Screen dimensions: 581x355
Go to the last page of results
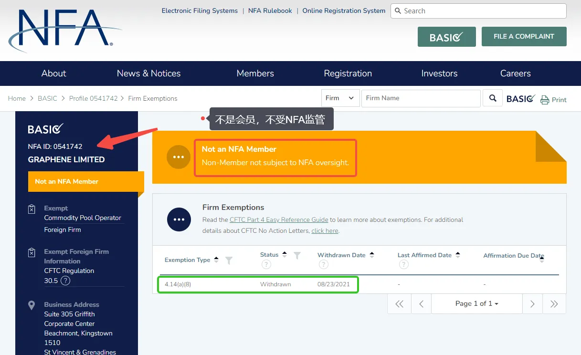click(x=554, y=304)
